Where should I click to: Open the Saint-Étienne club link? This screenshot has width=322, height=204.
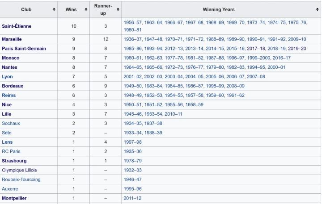click(17, 26)
